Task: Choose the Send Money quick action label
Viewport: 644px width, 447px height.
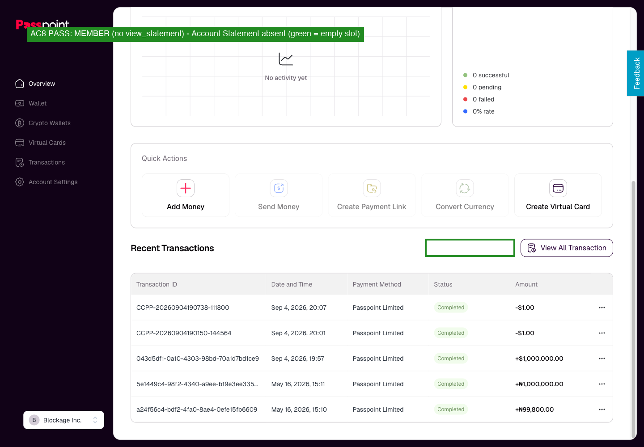Action: point(279,207)
